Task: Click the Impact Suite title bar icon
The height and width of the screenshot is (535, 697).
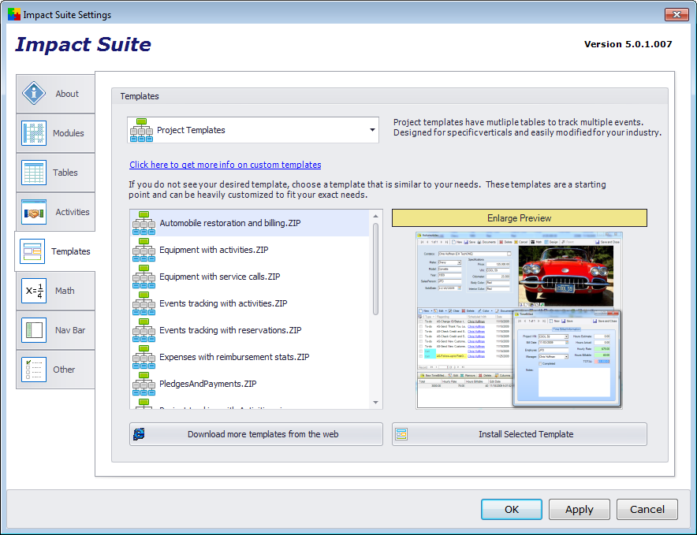Action: point(13,14)
